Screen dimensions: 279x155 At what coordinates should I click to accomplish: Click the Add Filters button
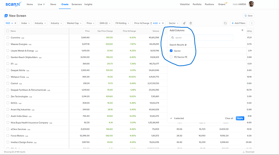coord(239,23)
